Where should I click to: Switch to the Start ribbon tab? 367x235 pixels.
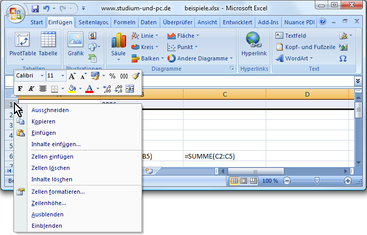click(37, 22)
